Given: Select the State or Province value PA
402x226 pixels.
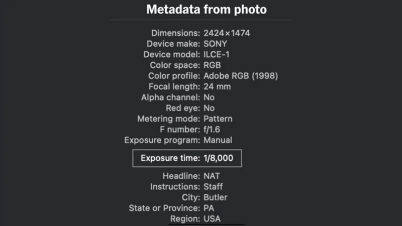Looking at the screenshot, I should [x=209, y=208].
